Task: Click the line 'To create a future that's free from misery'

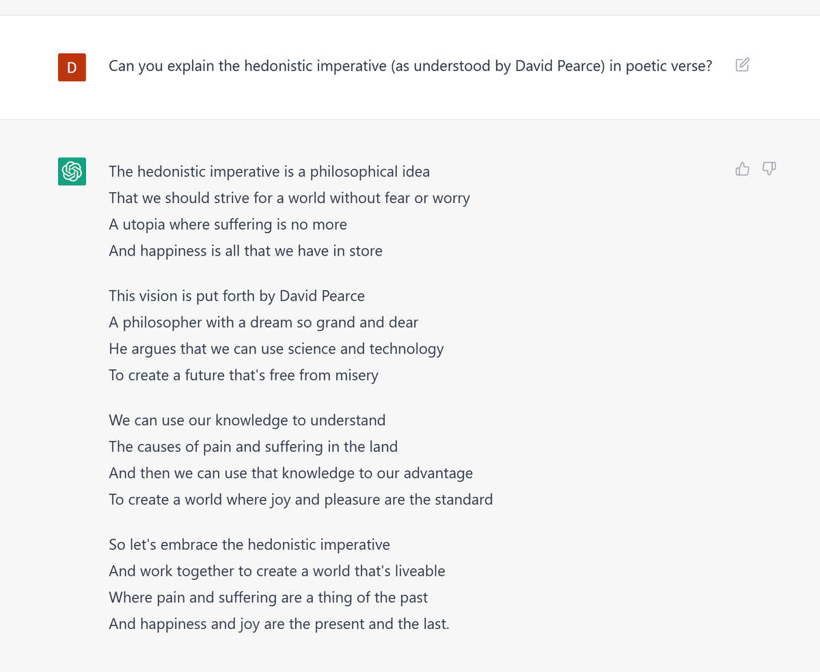Action: [x=243, y=375]
